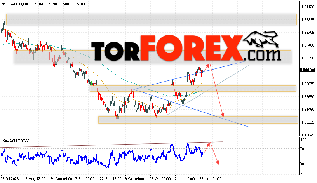The height and width of the screenshot is (183, 317).
Task: Click the 7 Nov 12:00 time label
Action: pos(185,179)
